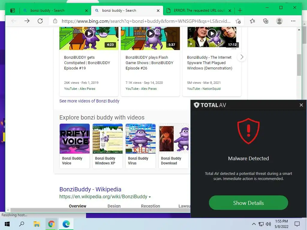The width and height of the screenshot is (307, 230).
Task: Click the Bing URL address bar
Action: point(146,21)
